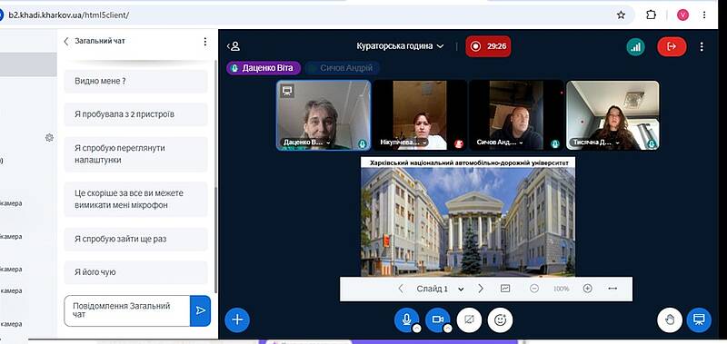Go to the next slide arrow
The image size is (727, 344).
[481, 289]
